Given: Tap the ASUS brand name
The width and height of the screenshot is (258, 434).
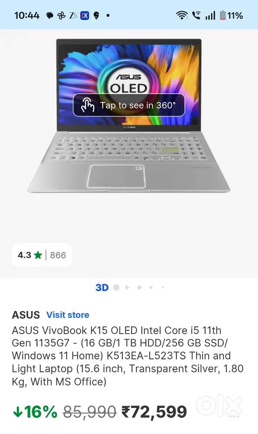Looking at the screenshot, I should coord(26,315).
